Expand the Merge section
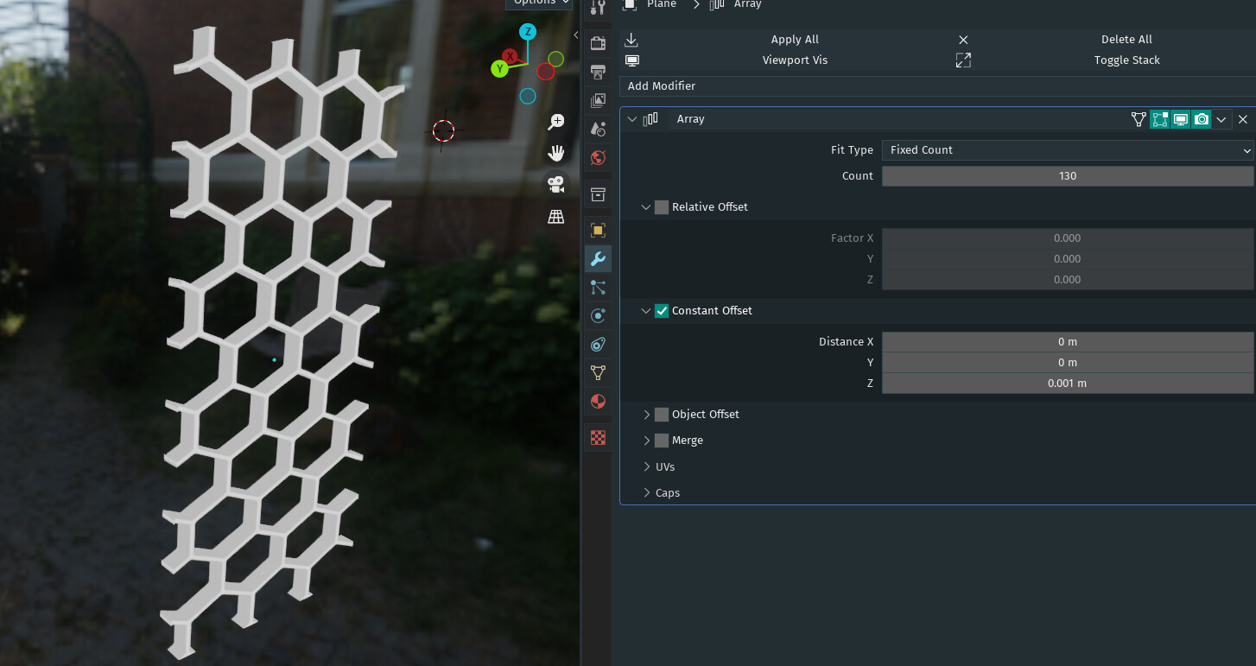1256x666 pixels. coord(646,441)
